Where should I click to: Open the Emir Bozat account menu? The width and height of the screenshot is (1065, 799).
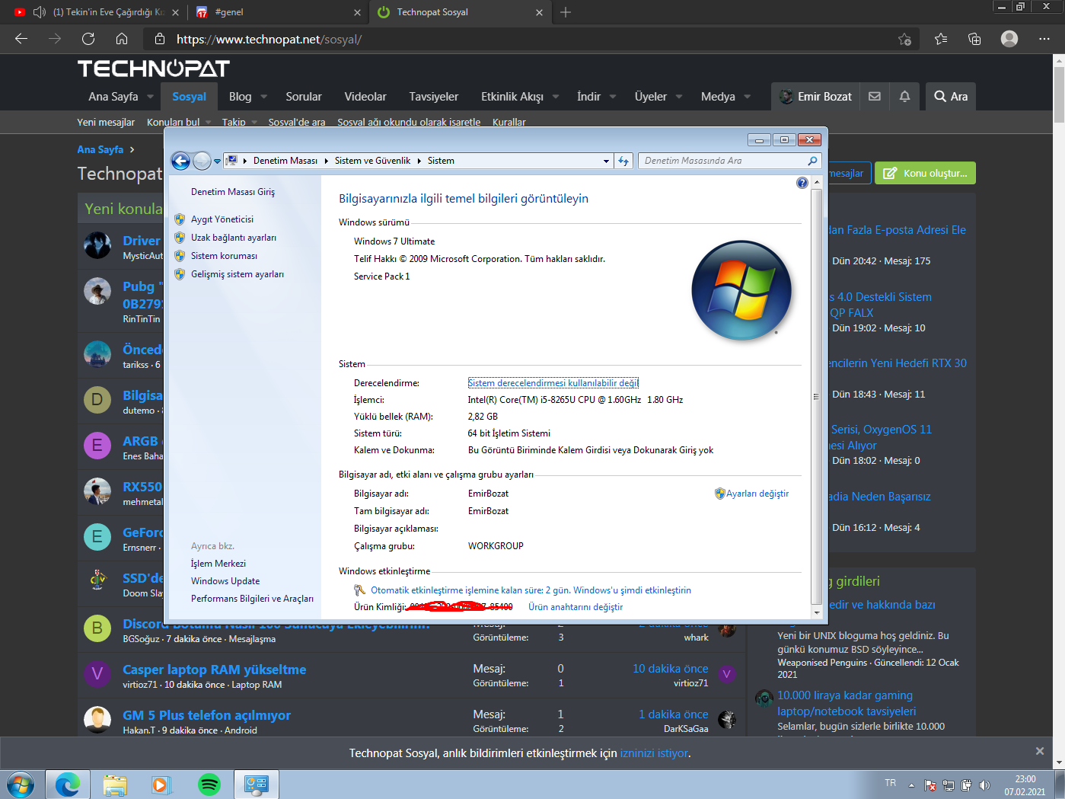click(x=815, y=97)
